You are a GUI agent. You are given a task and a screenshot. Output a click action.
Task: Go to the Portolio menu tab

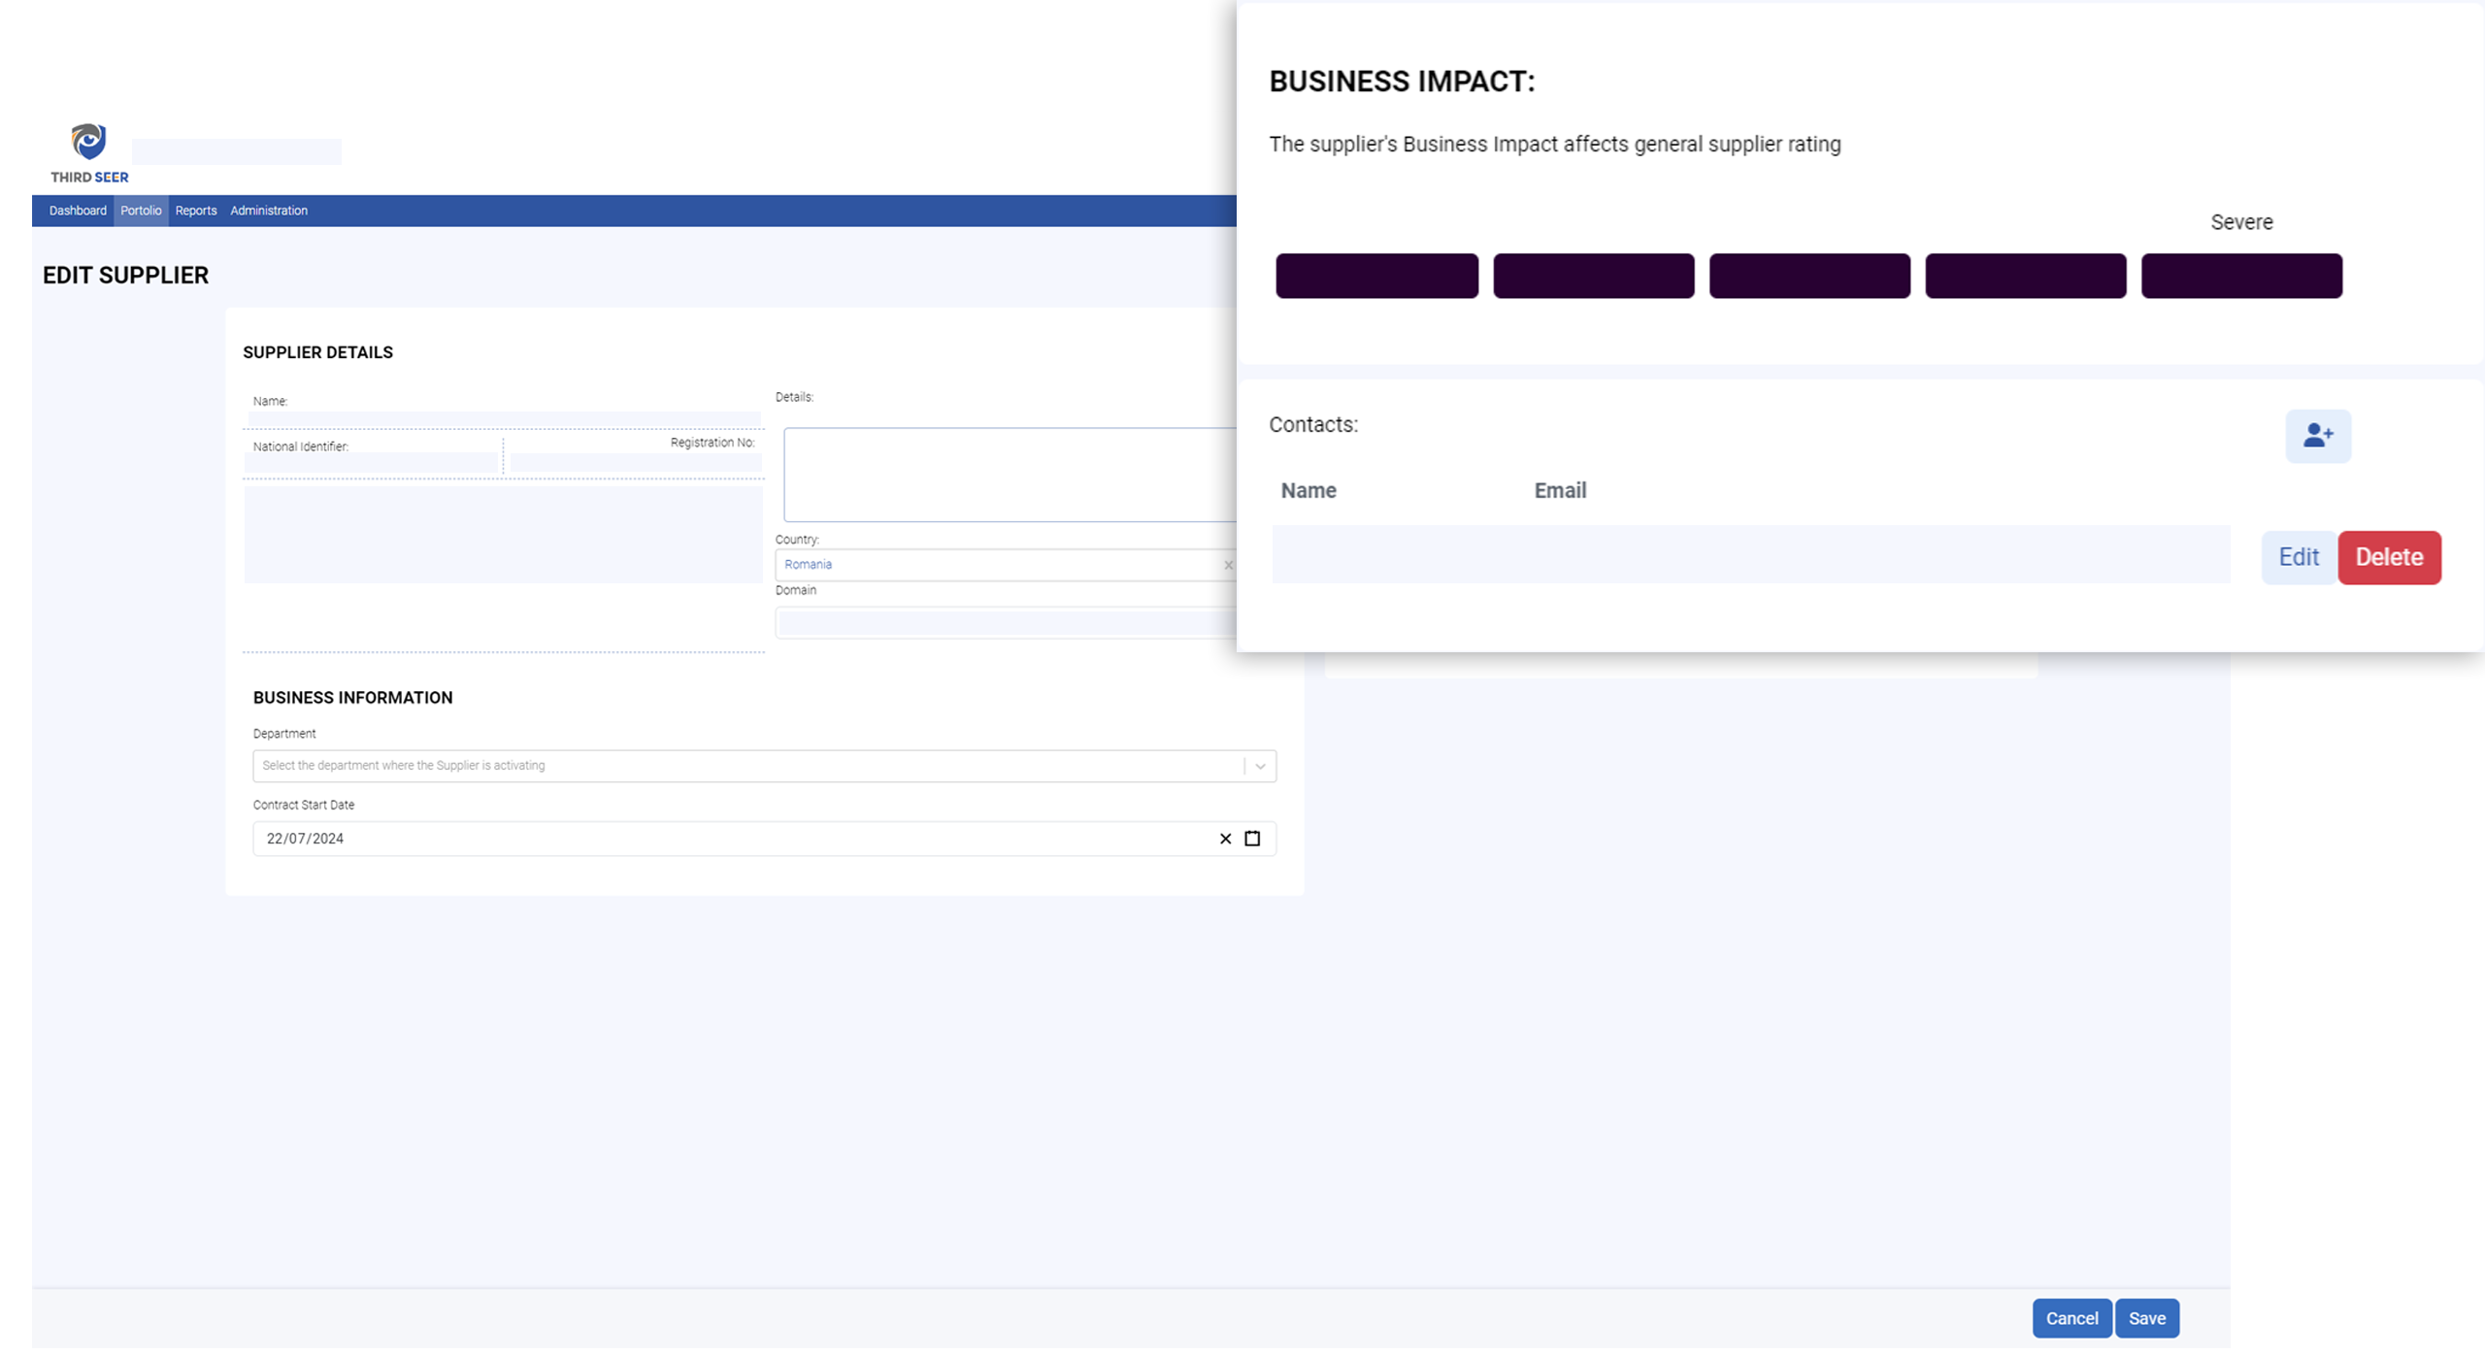[141, 211]
